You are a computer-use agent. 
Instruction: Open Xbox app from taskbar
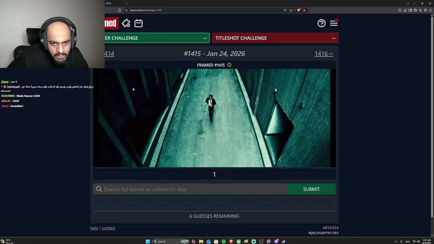(x=239, y=241)
